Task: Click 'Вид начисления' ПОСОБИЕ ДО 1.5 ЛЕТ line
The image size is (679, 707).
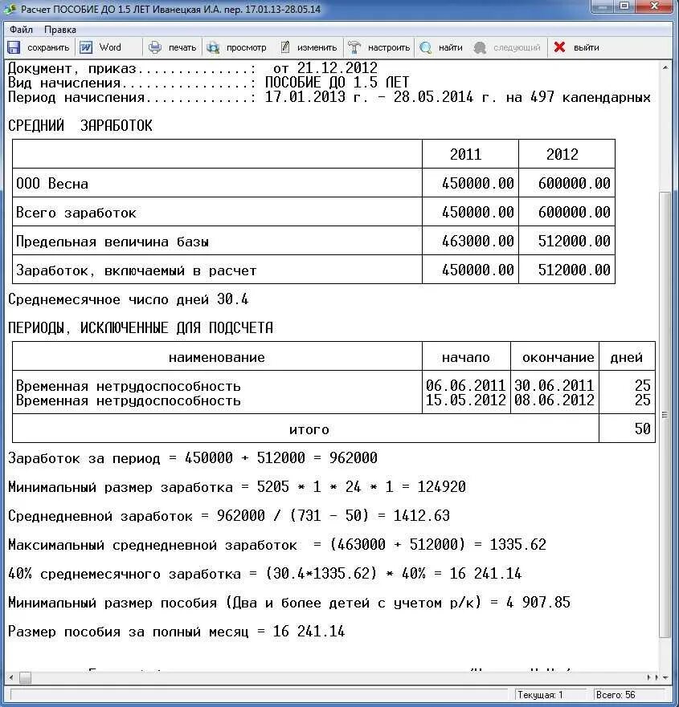Action: point(209,83)
